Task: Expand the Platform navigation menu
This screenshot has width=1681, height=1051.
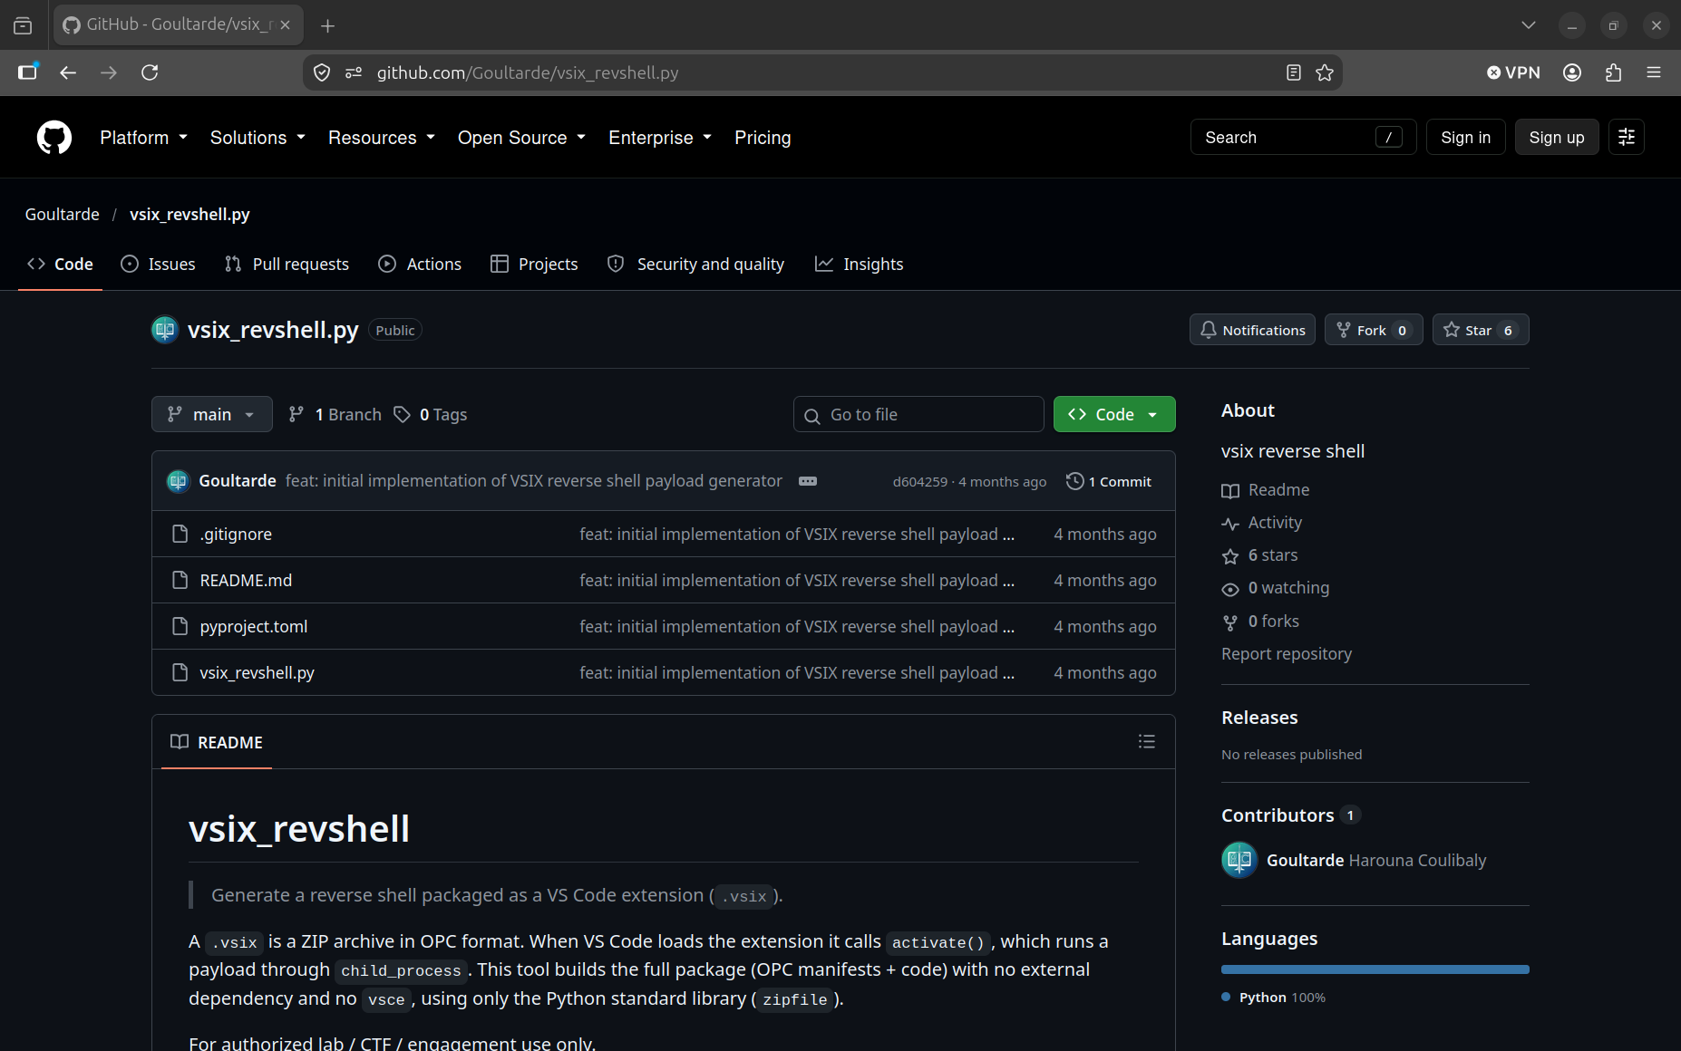Action: pos(144,138)
